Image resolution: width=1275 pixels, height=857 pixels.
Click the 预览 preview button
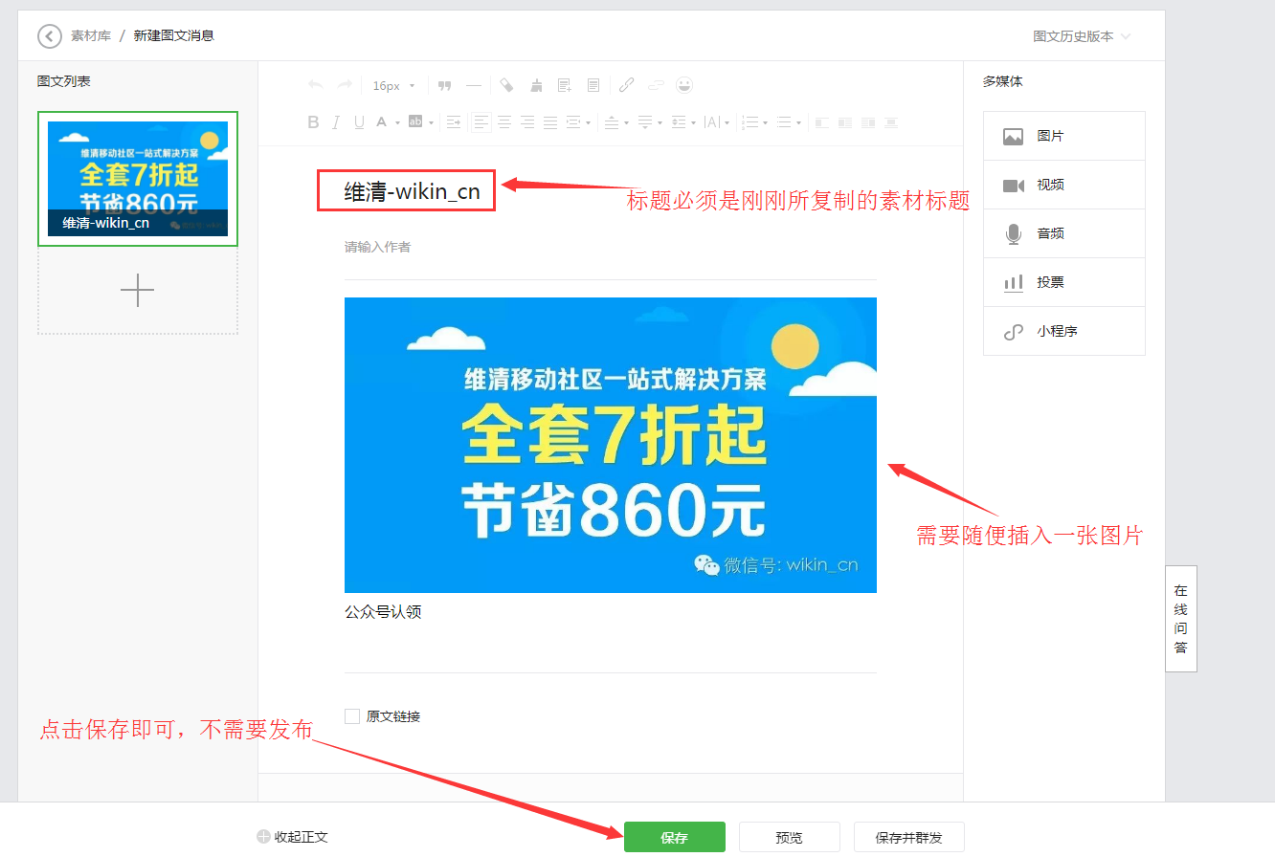point(790,837)
